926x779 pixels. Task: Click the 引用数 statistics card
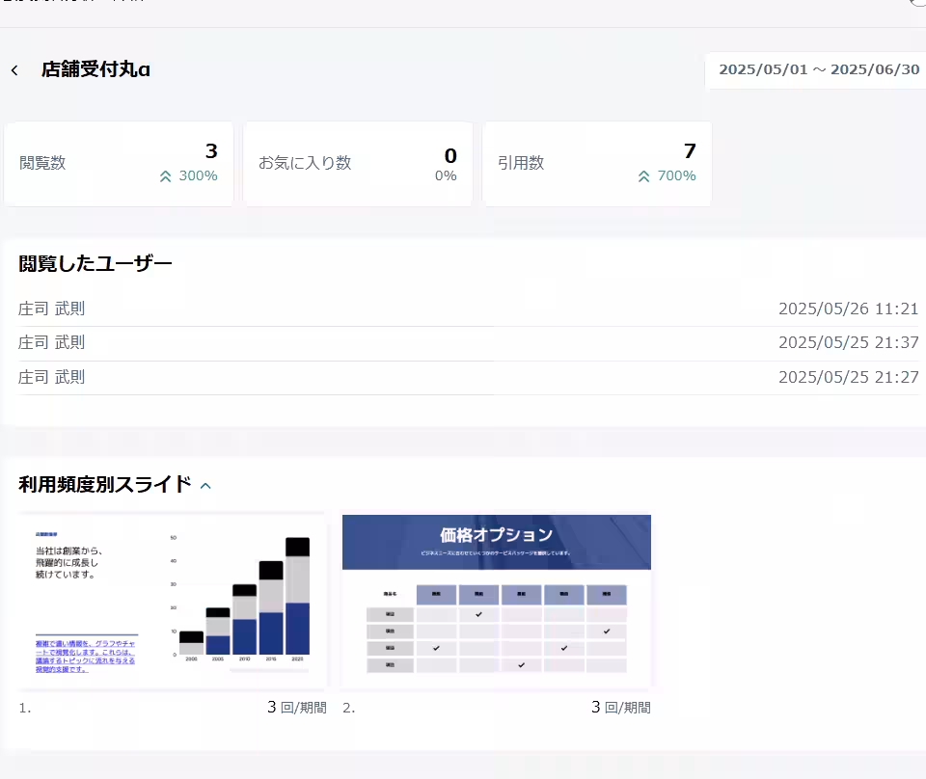tap(597, 162)
